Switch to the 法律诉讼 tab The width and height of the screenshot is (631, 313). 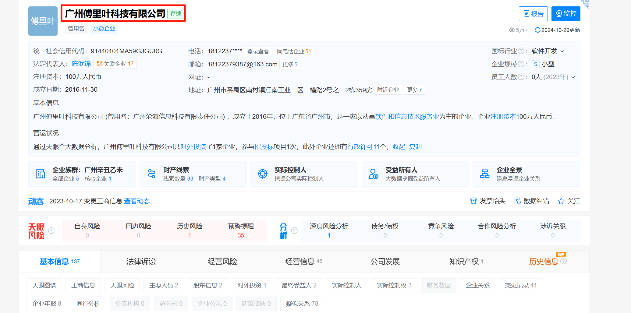point(141,262)
